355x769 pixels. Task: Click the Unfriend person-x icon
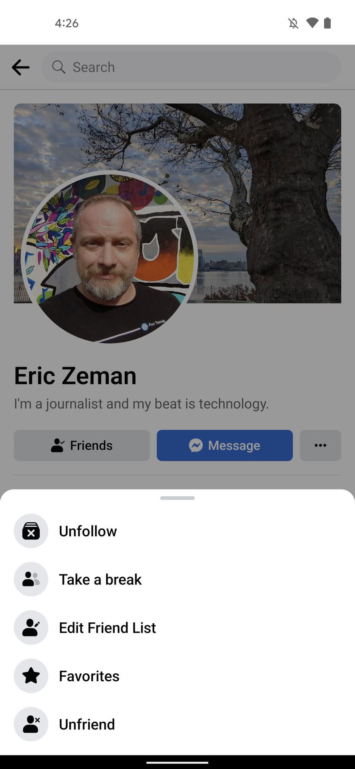tap(31, 724)
